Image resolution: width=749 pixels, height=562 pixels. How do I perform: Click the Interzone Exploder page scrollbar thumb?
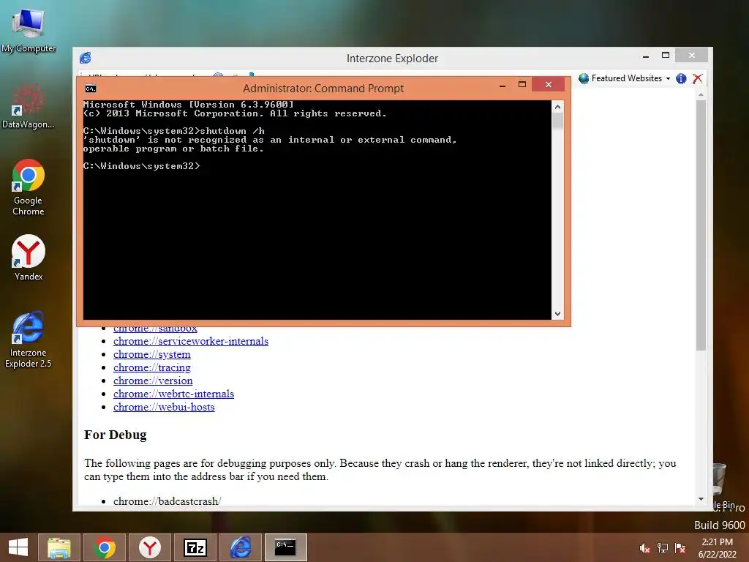pyautogui.click(x=701, y=225)
